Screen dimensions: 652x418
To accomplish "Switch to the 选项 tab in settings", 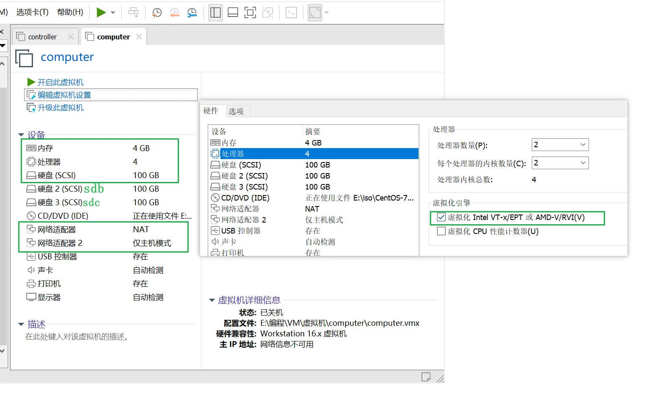I will tap(236, 111).
